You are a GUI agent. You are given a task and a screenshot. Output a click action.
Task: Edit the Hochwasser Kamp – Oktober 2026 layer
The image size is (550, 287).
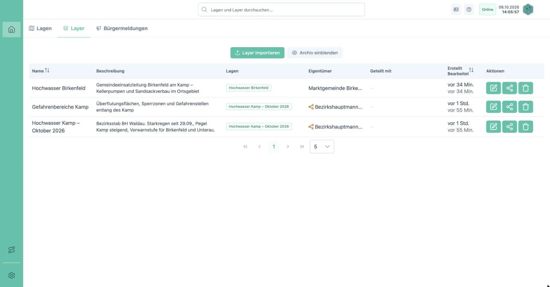494,127
